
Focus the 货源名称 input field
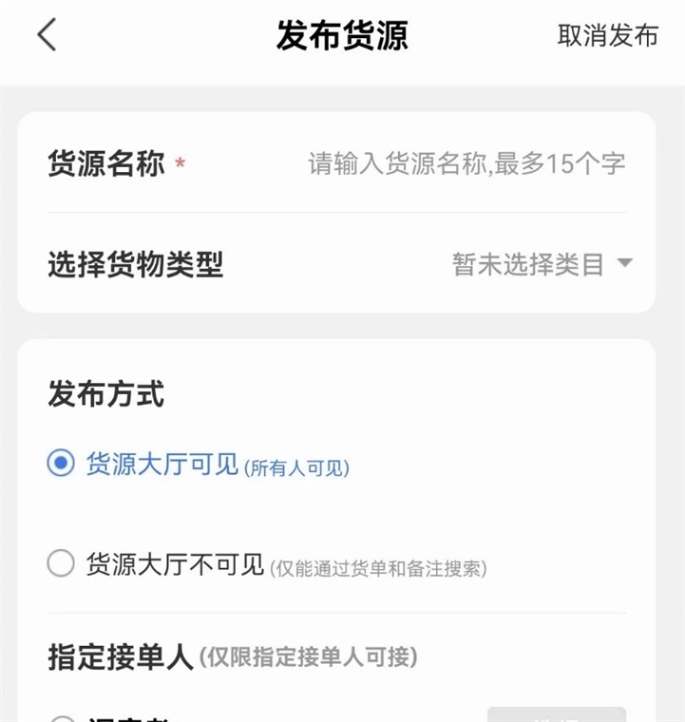tap(466, 163)
